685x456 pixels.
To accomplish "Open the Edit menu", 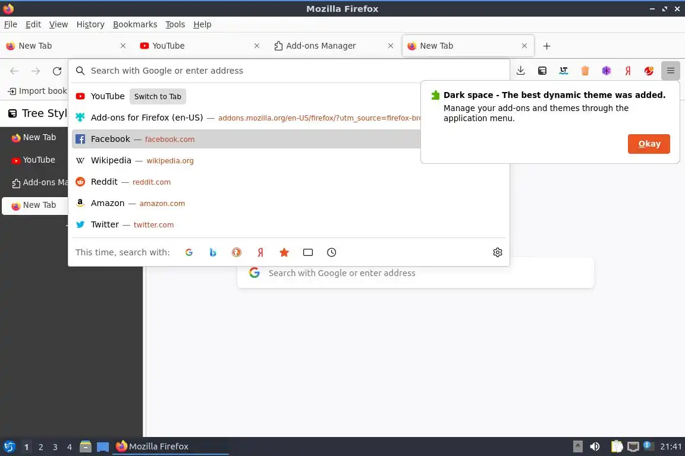I will [x=33, y=24].
